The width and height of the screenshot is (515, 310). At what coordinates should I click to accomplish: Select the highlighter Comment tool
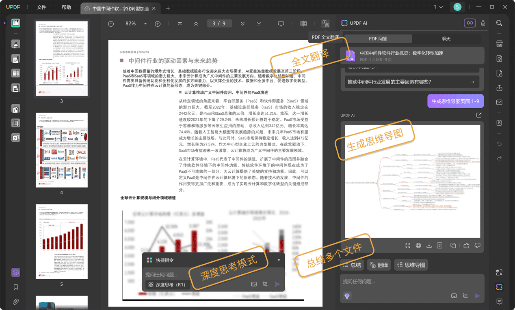tap(16, 44)
